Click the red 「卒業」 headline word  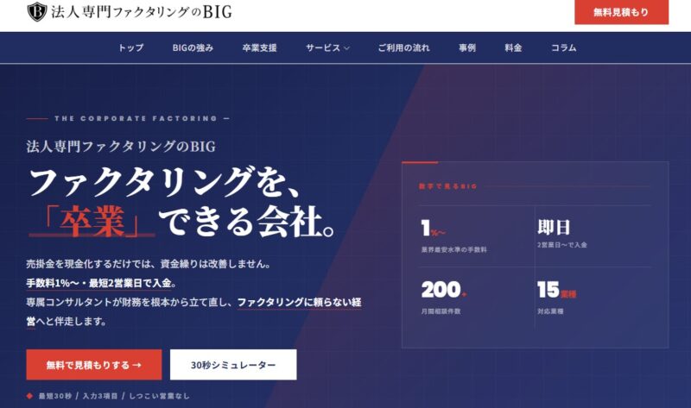click(92, 221)
